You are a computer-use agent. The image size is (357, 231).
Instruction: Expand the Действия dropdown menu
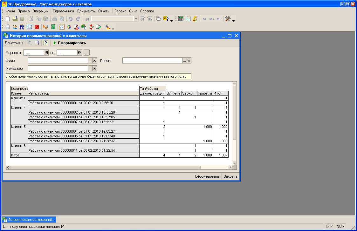14,43
